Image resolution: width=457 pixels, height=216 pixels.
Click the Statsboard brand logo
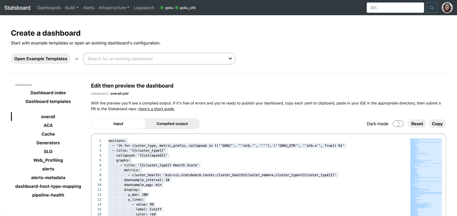click(x=17, y=8)
